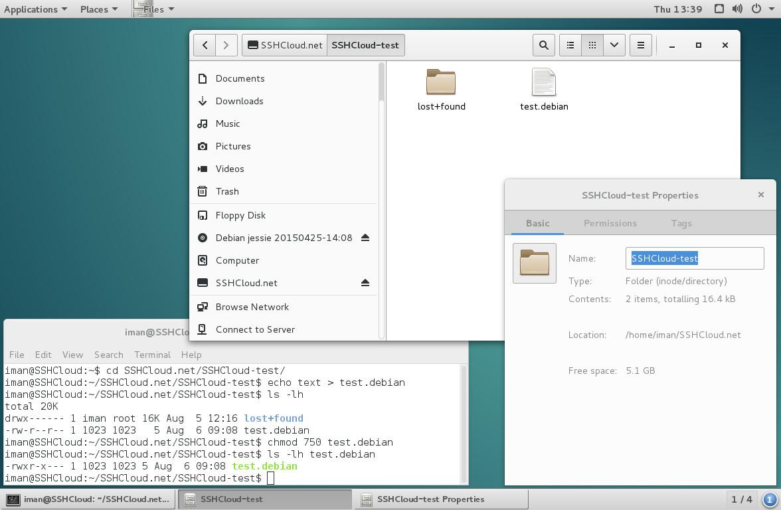The image size is (781, 510).
Task: Open the Permissions tab in Properties
Action: click(610, 223)
